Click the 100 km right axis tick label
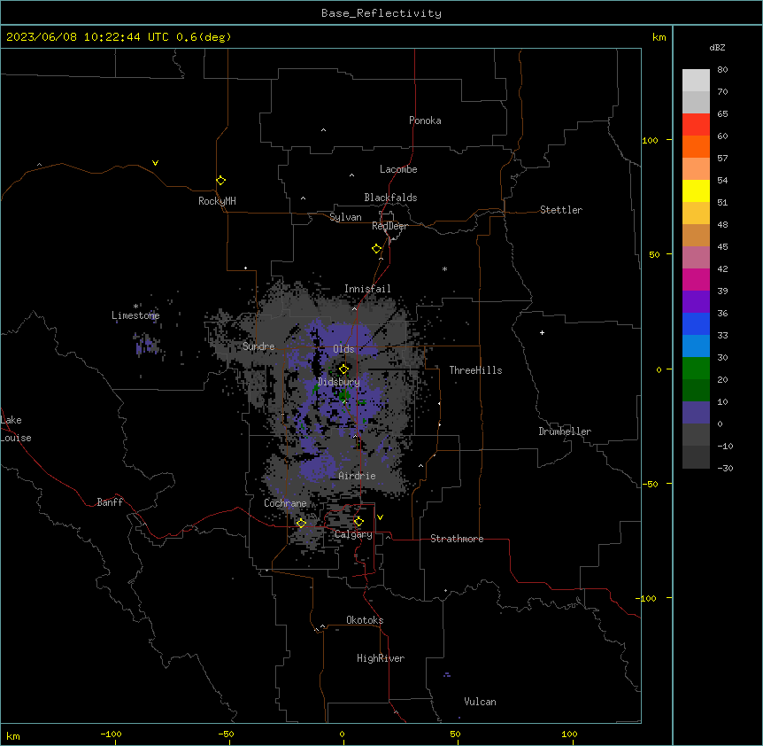Image resolution: width=763 pixels, height=746 pixels. pyautogui.click(x=650, y=140)
